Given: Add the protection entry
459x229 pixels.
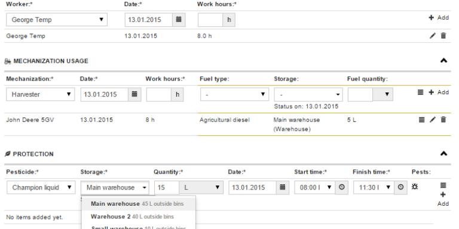Looking at the screenshot, I should (x=443, y=199).
